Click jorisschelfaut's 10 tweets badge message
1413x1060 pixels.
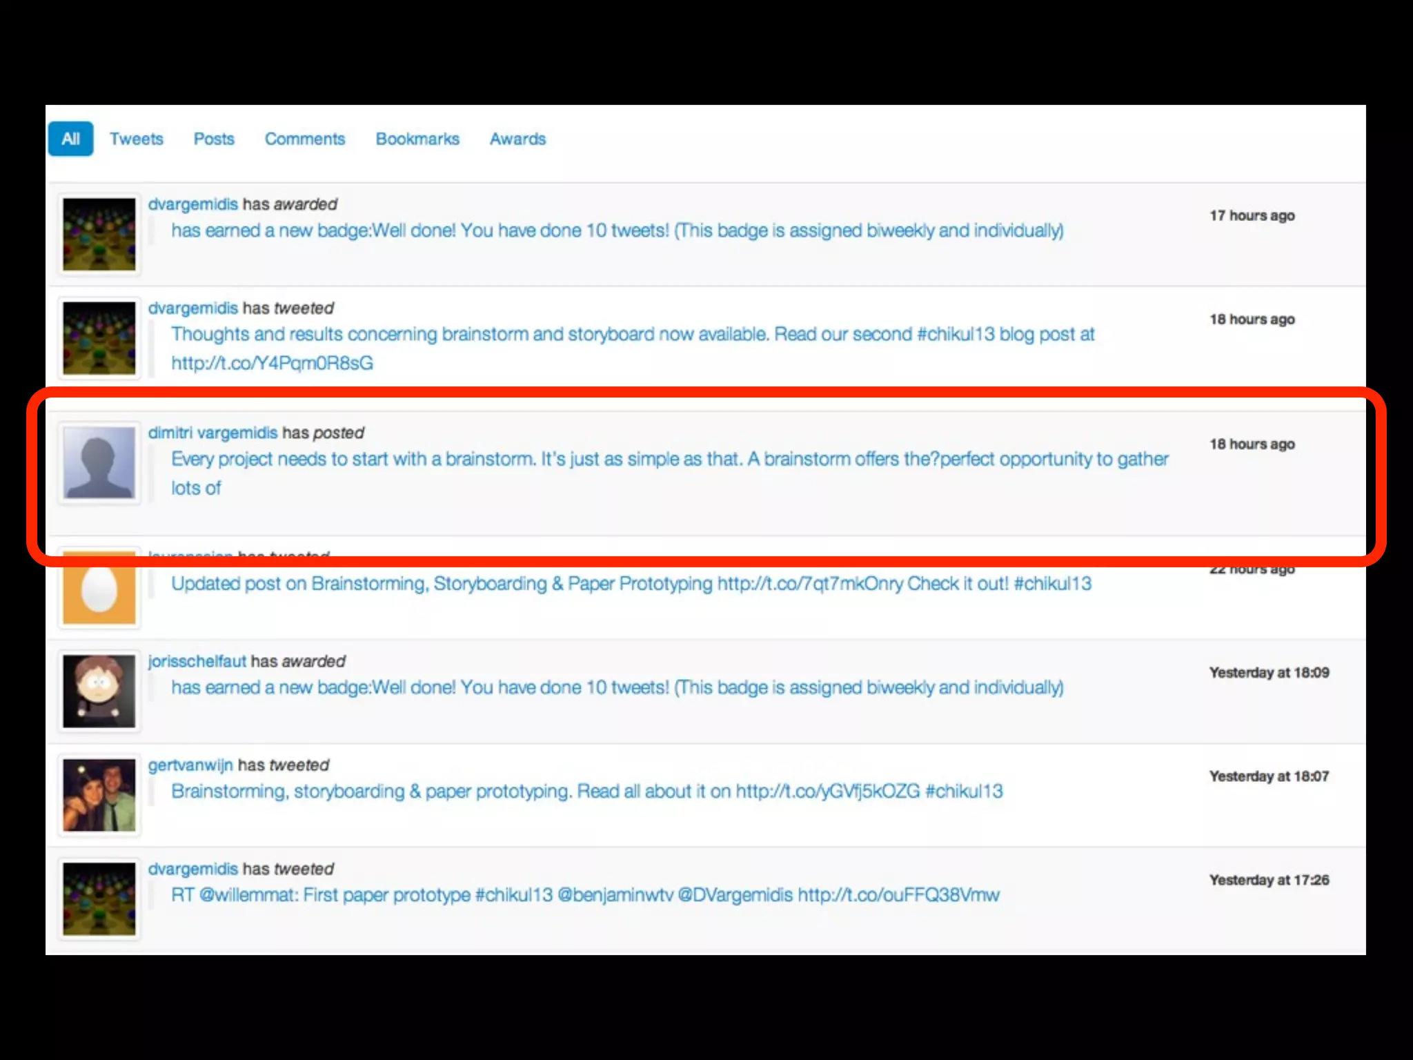click(617, 687)
